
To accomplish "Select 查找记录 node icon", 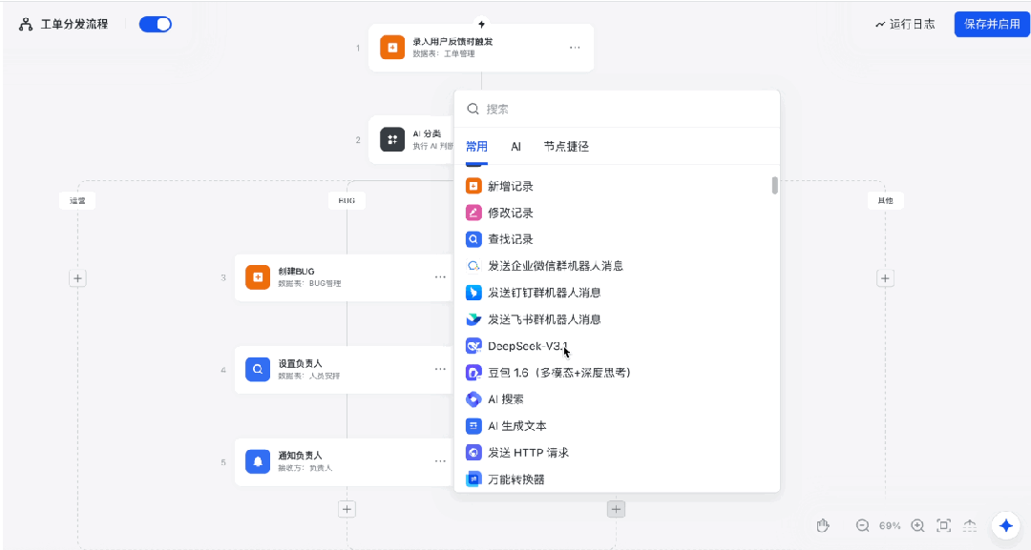I will [x=473, y=239].
